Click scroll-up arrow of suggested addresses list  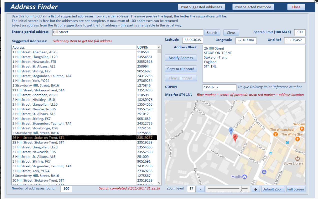tap(159, 47)
